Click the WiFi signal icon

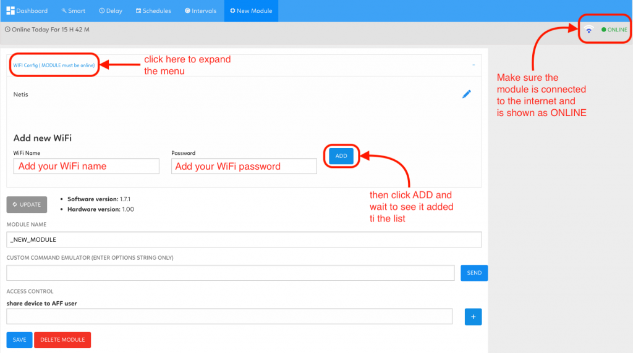pos(589,30)
